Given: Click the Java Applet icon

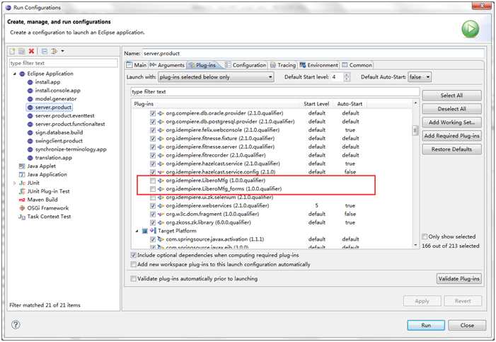Looking at the screenshot, I should point(22,166).
